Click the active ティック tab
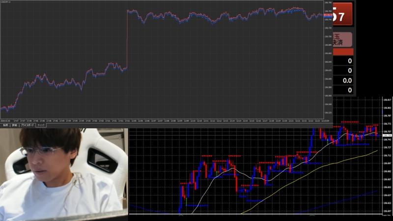The height and width of the screenshot is (221, 393). pos(41,125)
